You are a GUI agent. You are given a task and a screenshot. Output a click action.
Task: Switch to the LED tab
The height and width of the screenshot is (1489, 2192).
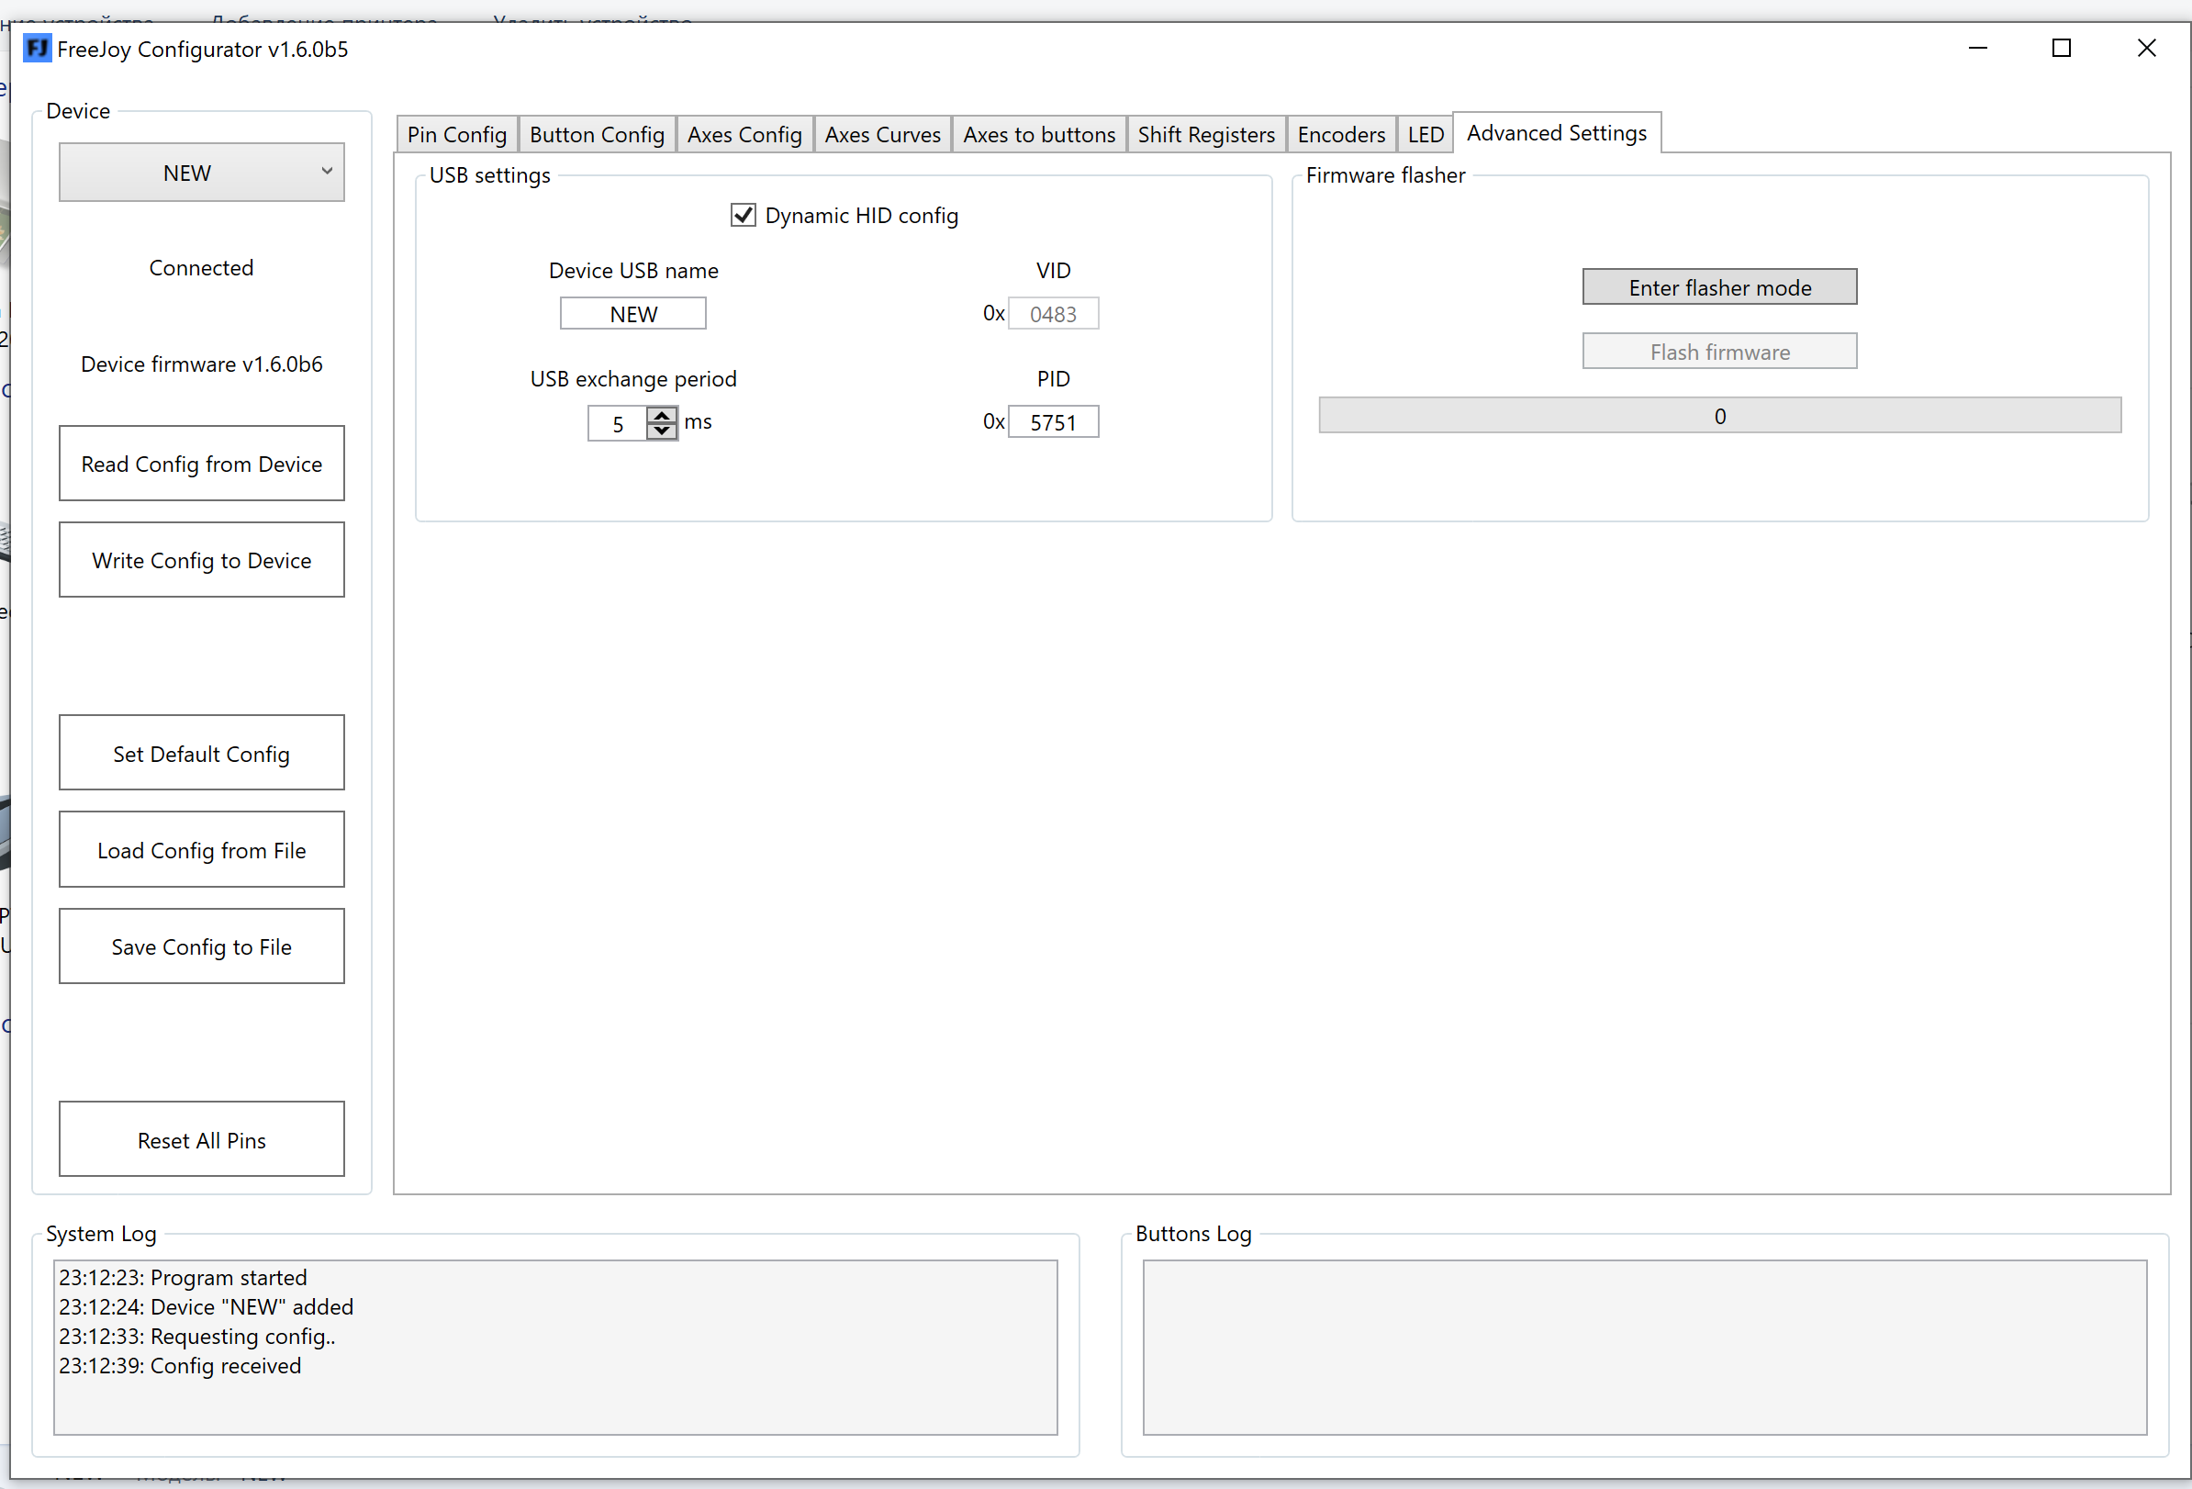1426,135
